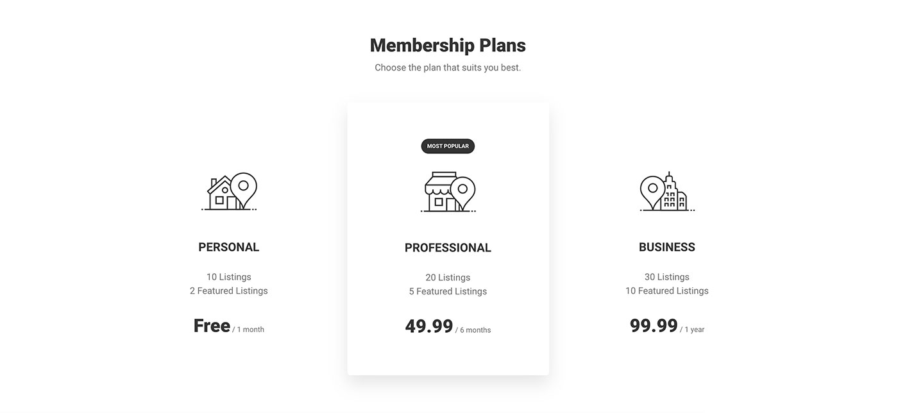Click the '10 Listings' text in Personal
This screenshot has width=898, height=413.
coord(229,277)
